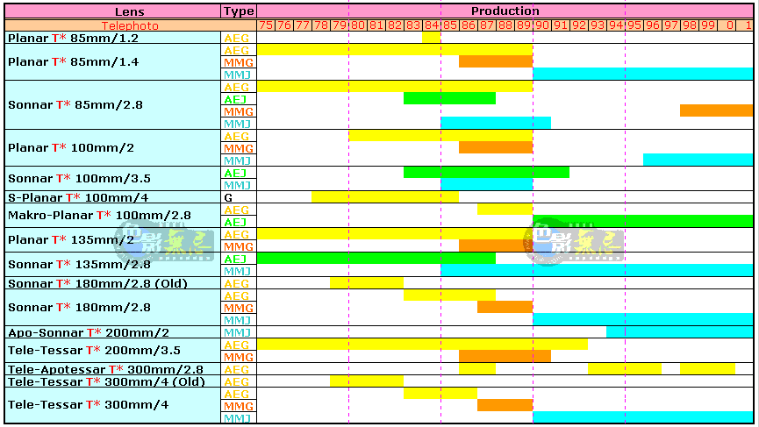Click the Production header
This screenshot has width=759, height=427.
505,11
